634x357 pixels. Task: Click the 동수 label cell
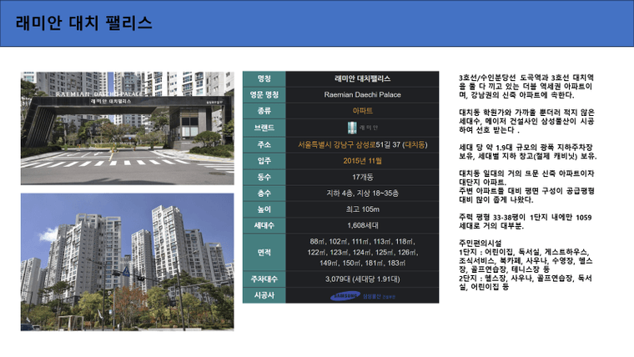(264, 177)
